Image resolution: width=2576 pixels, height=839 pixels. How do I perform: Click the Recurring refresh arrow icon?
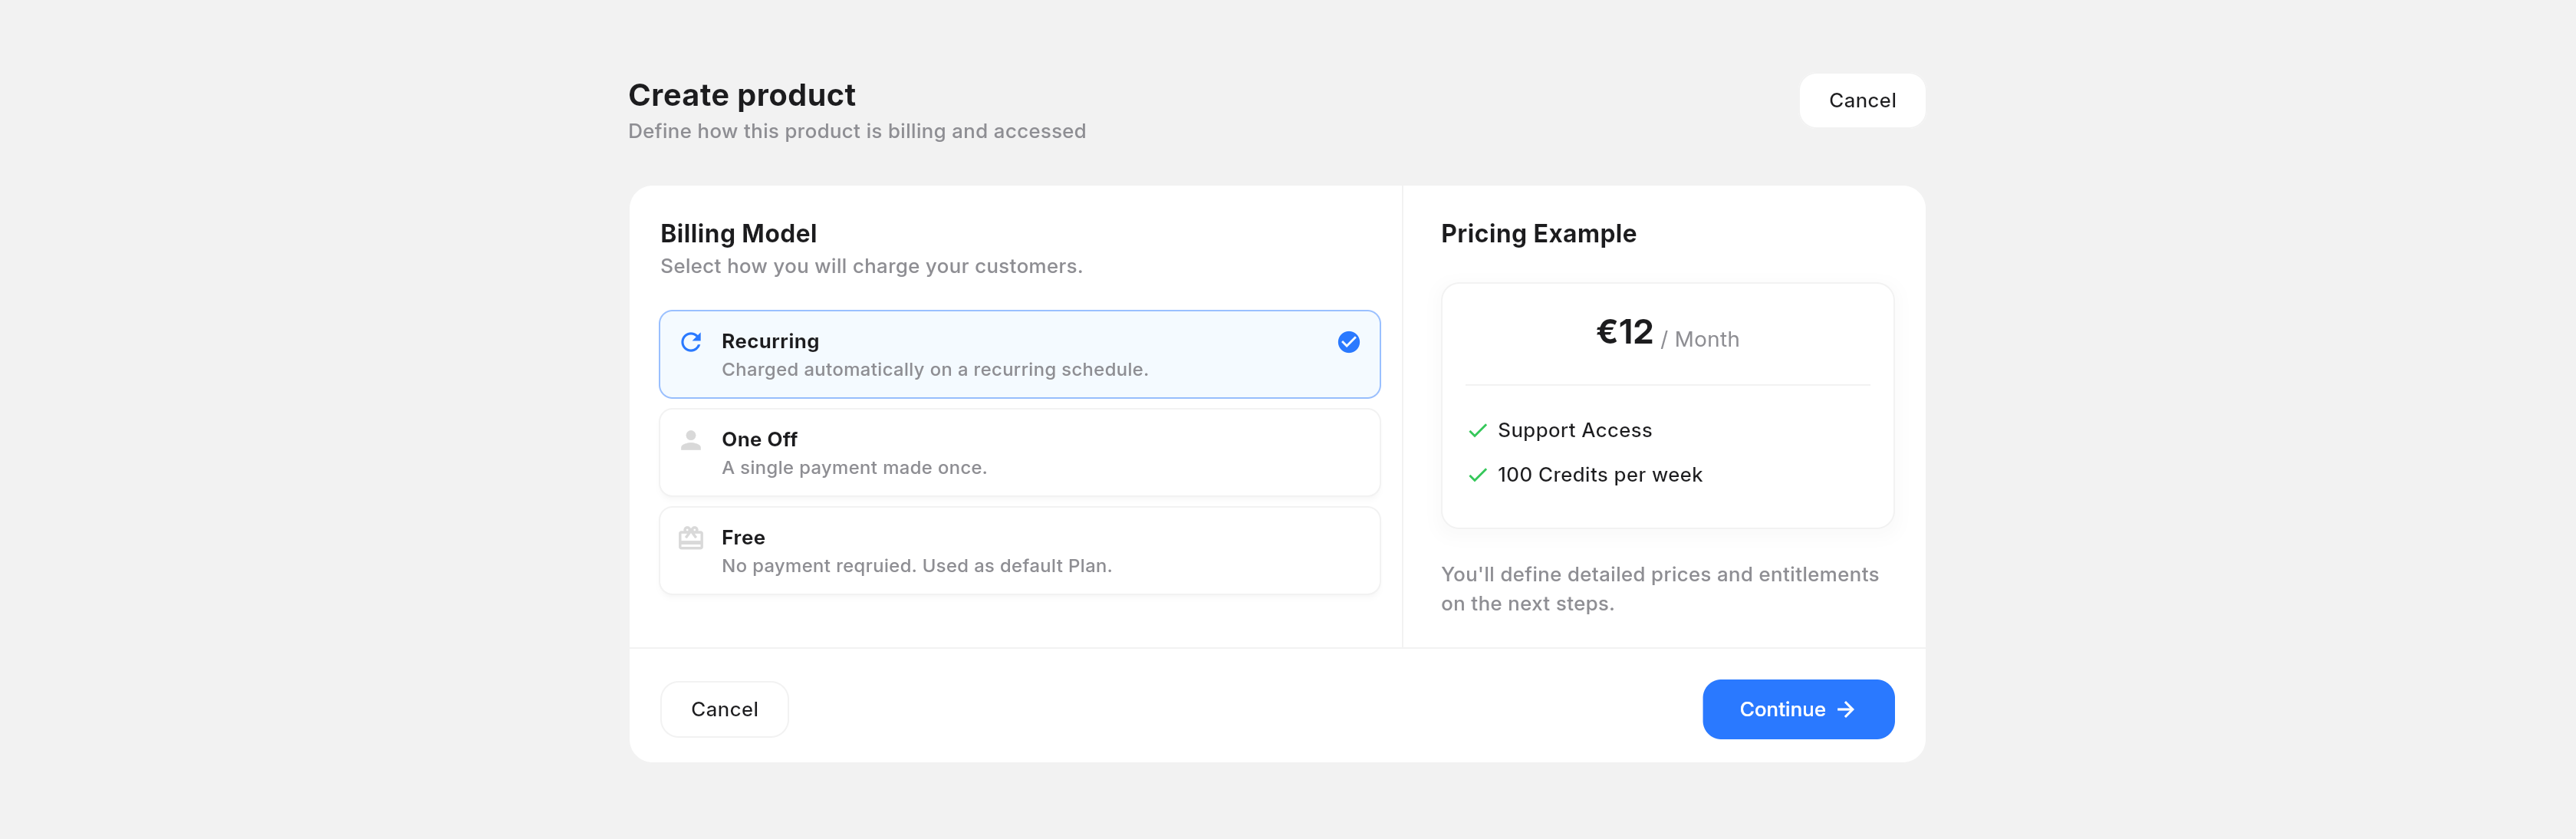pyautogui.click(x=690, y=342)
